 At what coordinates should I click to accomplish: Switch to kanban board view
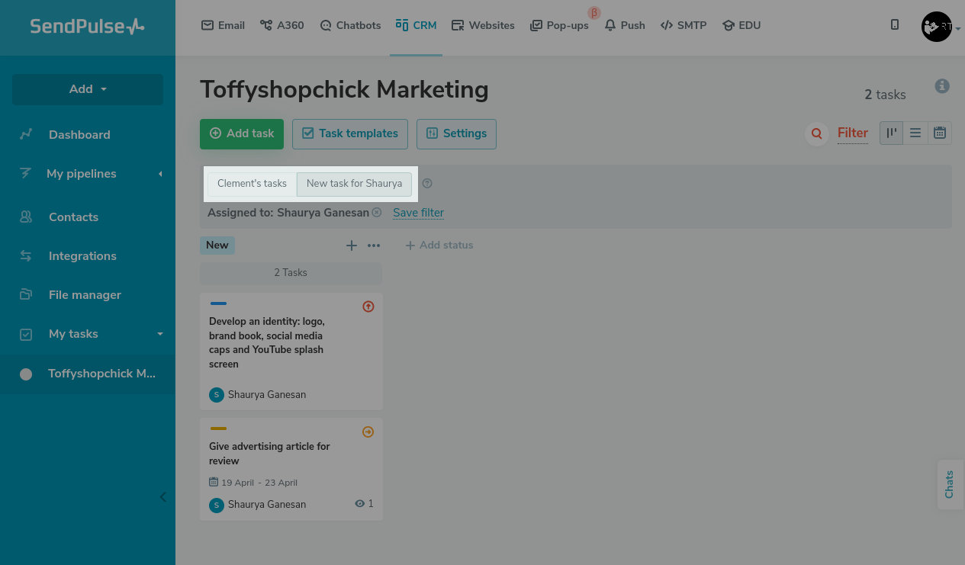(891, 133)
